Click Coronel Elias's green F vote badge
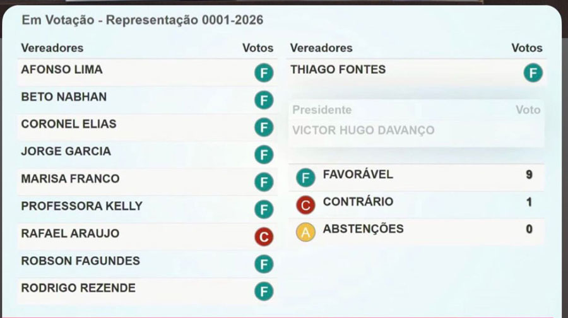 pos(263,127)
